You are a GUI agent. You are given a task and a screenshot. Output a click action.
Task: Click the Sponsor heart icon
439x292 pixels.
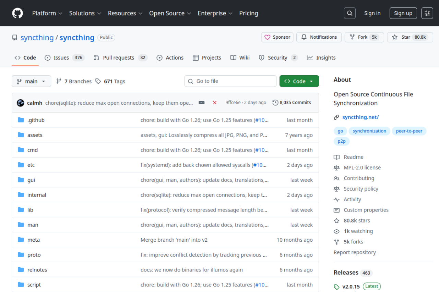click(268, 37)
